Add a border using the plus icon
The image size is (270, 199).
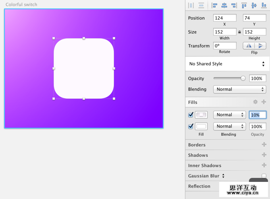click(264, 145)
